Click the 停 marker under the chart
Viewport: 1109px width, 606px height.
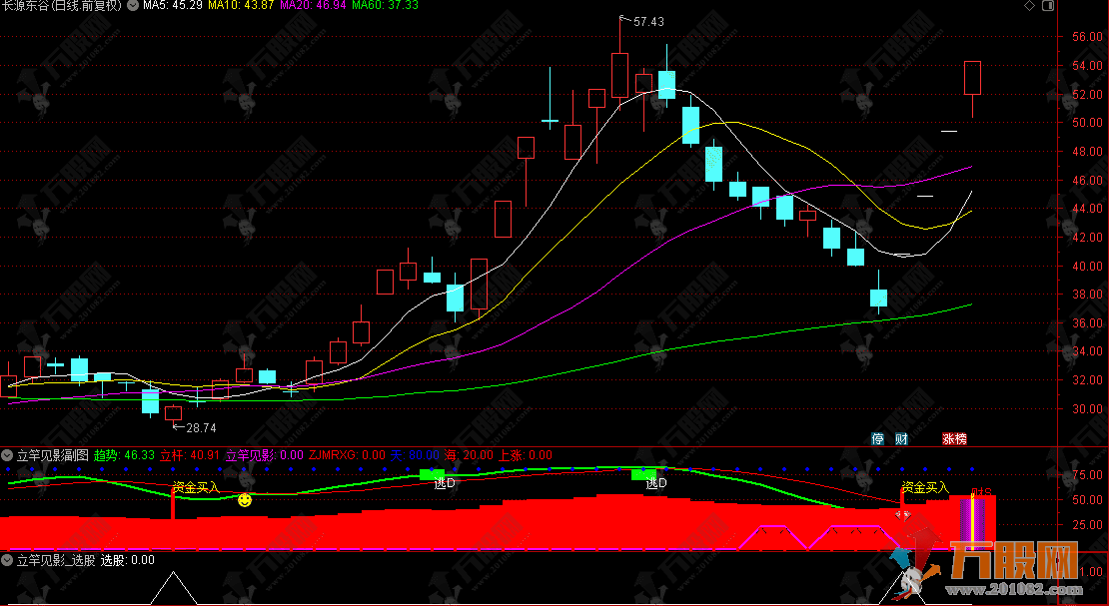pos(878,438)
